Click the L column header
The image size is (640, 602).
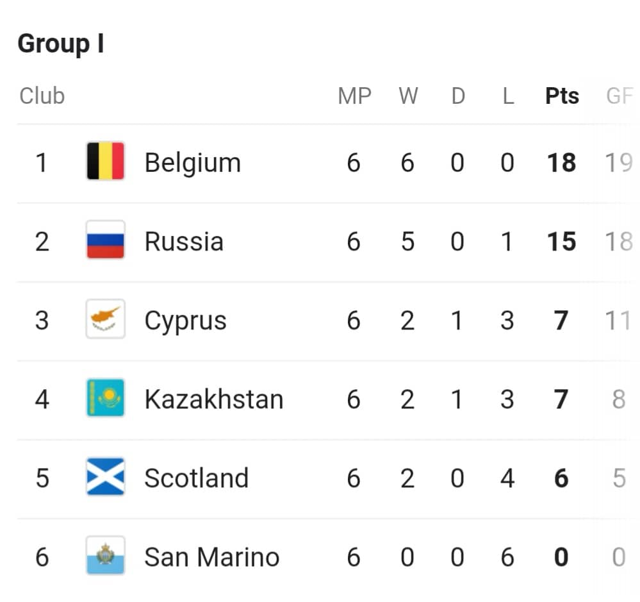pos(508,96)
